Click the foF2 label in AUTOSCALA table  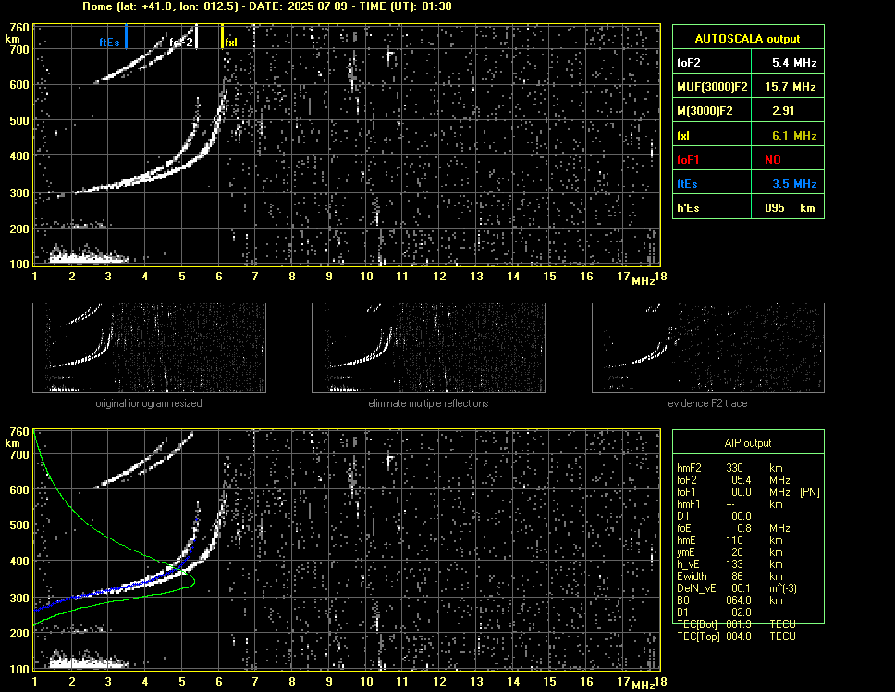pyautogui.click(x=689, y=63)
